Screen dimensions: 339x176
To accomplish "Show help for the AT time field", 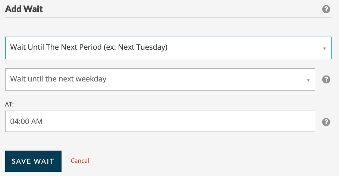I will click(326, 122).
